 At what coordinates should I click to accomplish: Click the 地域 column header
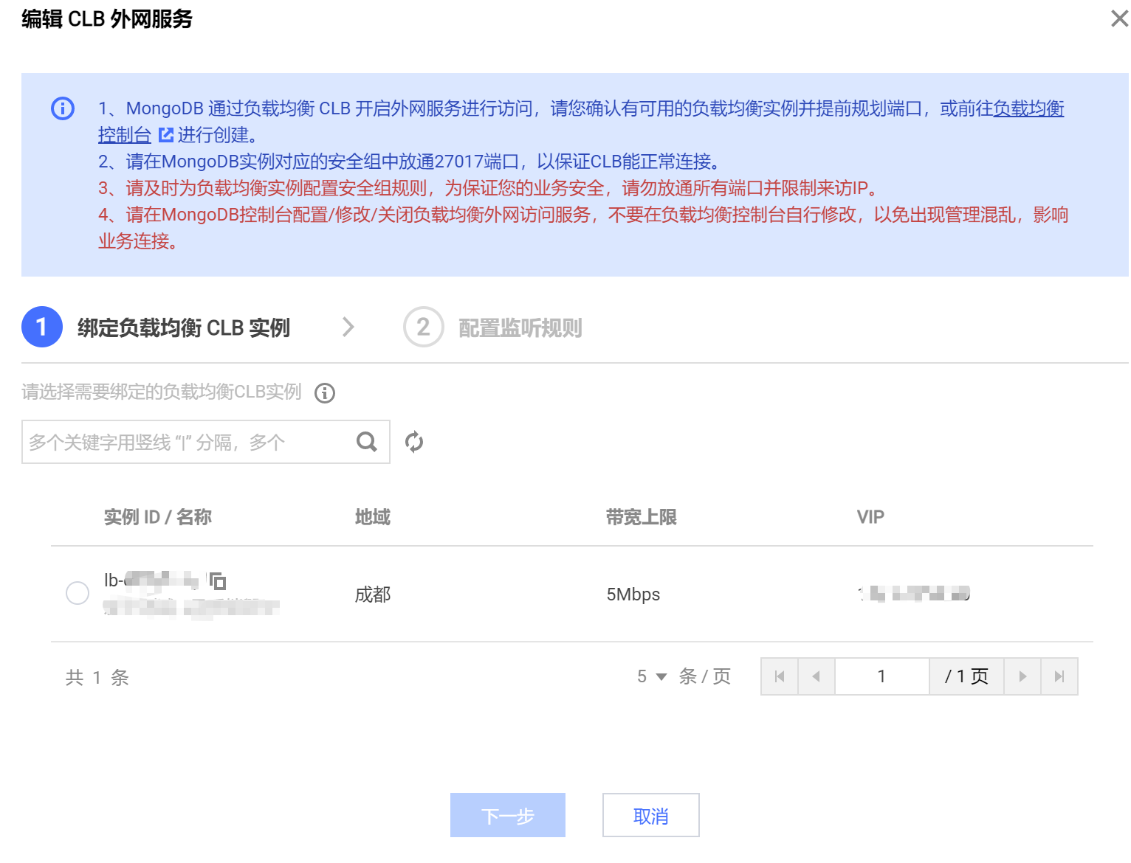click(x=373, y=517)
